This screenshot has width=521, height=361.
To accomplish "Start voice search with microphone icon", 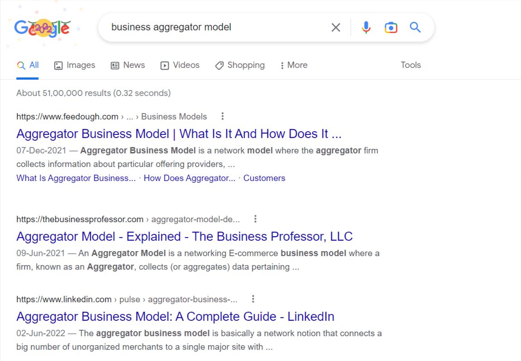I will point(366,27).
